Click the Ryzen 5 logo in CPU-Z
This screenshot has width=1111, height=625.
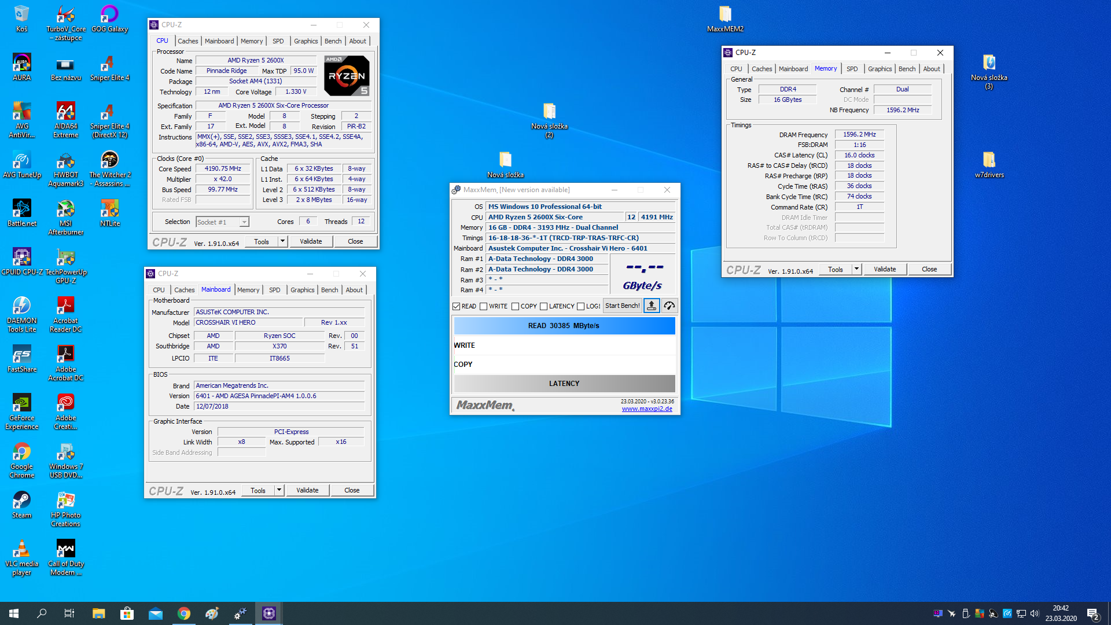point(346,75)
